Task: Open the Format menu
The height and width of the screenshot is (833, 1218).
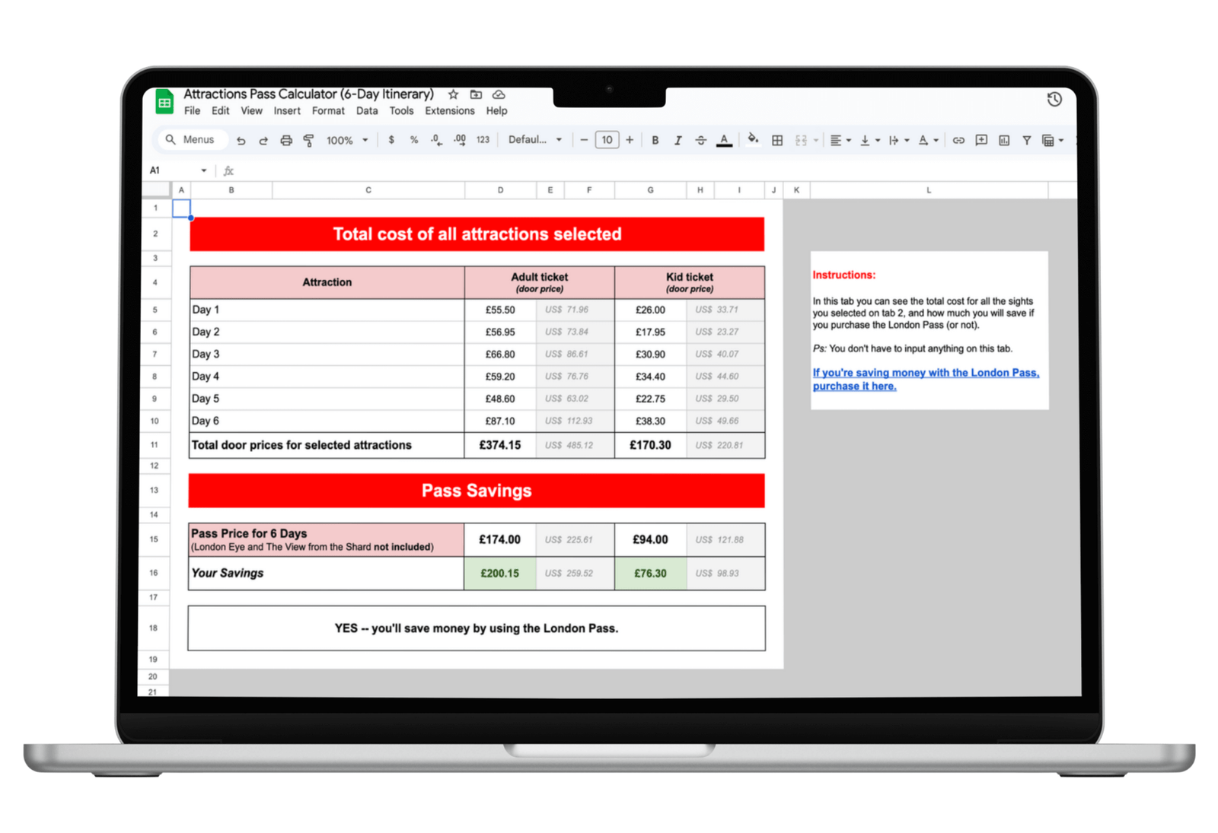Action: click(x=328, y=111)
